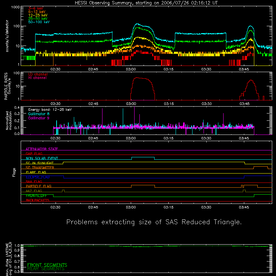Click 03:45 time tick under the Flags panel
The height and width of the screenshot is (276, 276).
244,207
